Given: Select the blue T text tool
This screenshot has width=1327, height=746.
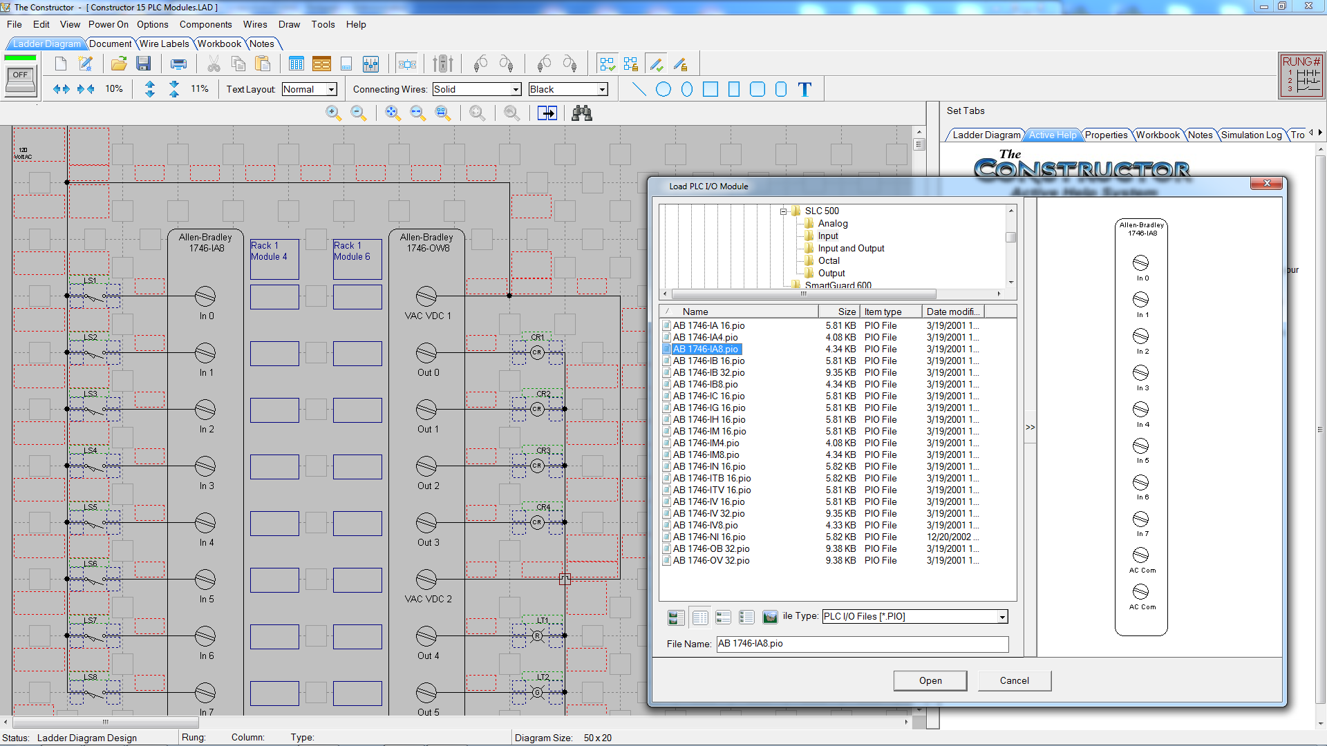Looking at the screenshot, I should [804, 89].
